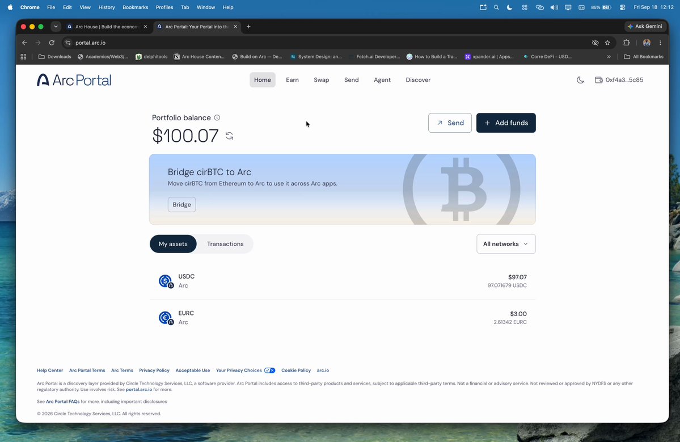Click the Ask Gemini button
680x442 pixels.
pyautogui.click(x=645, y=27)
